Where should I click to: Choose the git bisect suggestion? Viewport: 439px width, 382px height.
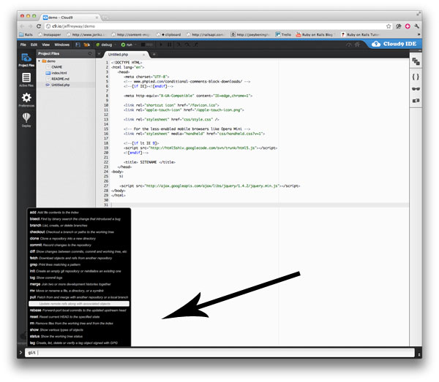79,219
